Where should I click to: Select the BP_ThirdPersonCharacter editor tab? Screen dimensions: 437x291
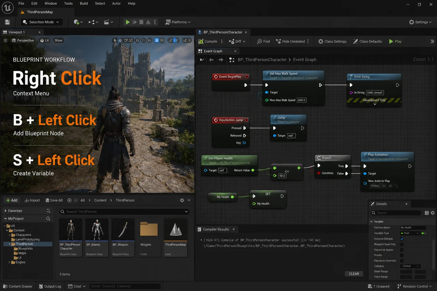point(223,32)
